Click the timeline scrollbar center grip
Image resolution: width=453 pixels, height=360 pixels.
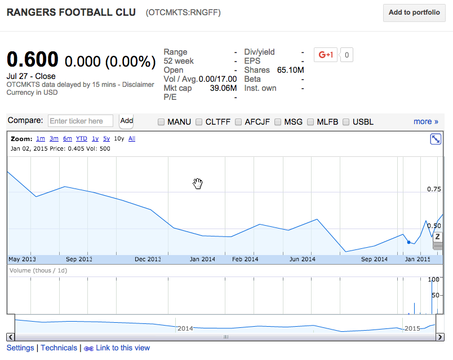pos(226,337)
